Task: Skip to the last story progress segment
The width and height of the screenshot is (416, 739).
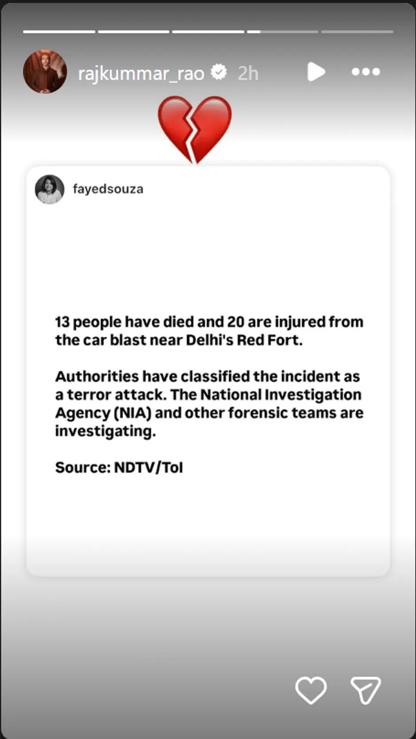Action: tap(357, 32)
